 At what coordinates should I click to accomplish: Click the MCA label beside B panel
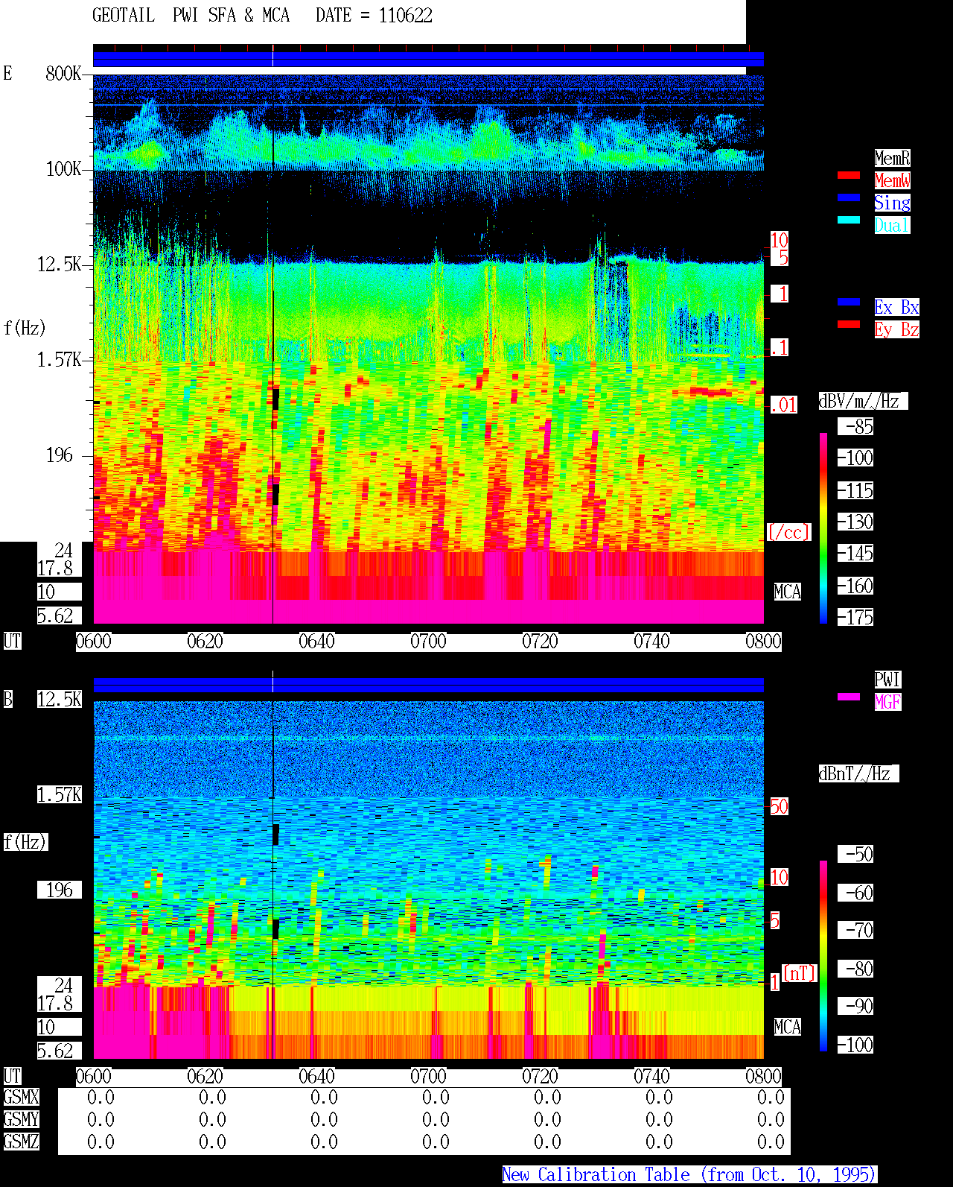[x=787, y=1028]
